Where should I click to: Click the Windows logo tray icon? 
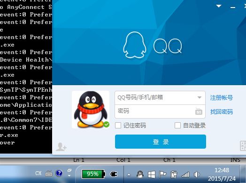pos(151,175)
